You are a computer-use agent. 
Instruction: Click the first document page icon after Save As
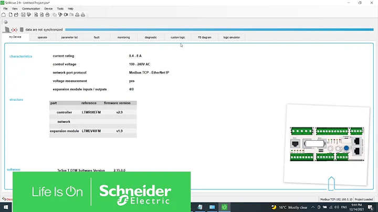(36, 15)
